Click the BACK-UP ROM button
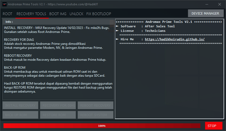Screen dimensions: 226x131 tap(20, 115)
